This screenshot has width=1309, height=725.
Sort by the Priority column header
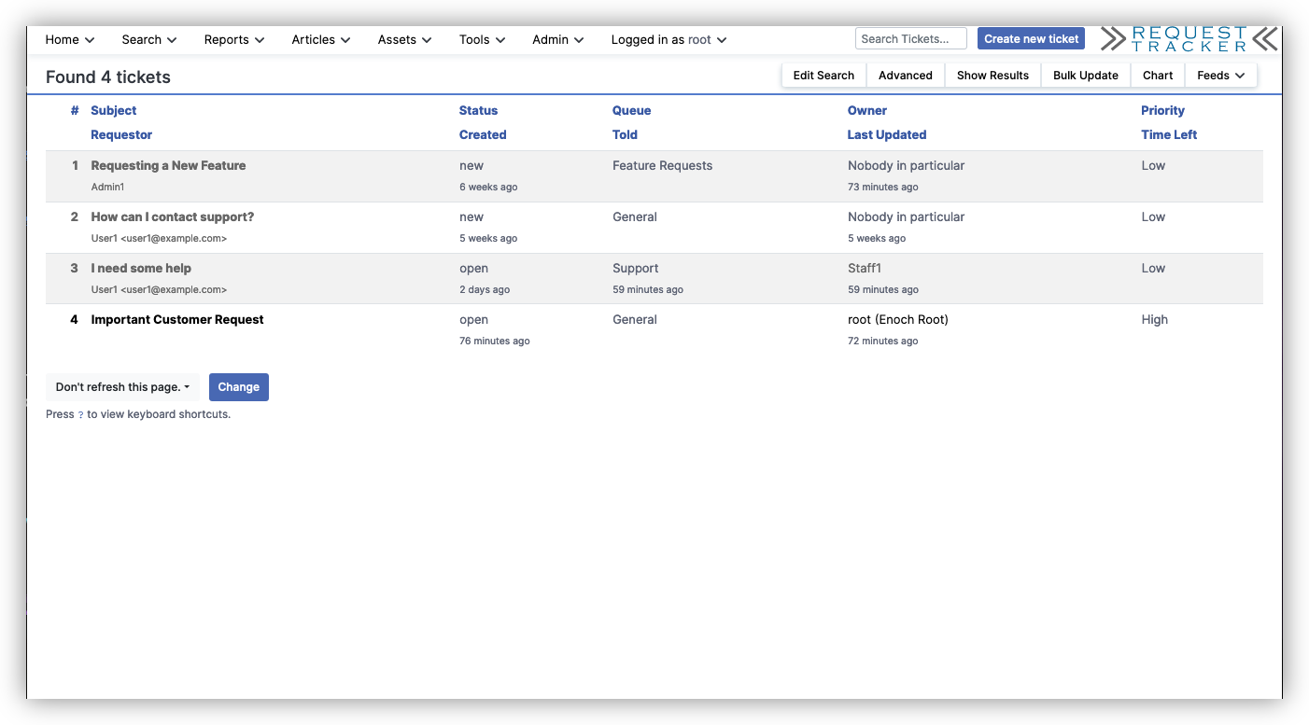tap(1162, 110)
